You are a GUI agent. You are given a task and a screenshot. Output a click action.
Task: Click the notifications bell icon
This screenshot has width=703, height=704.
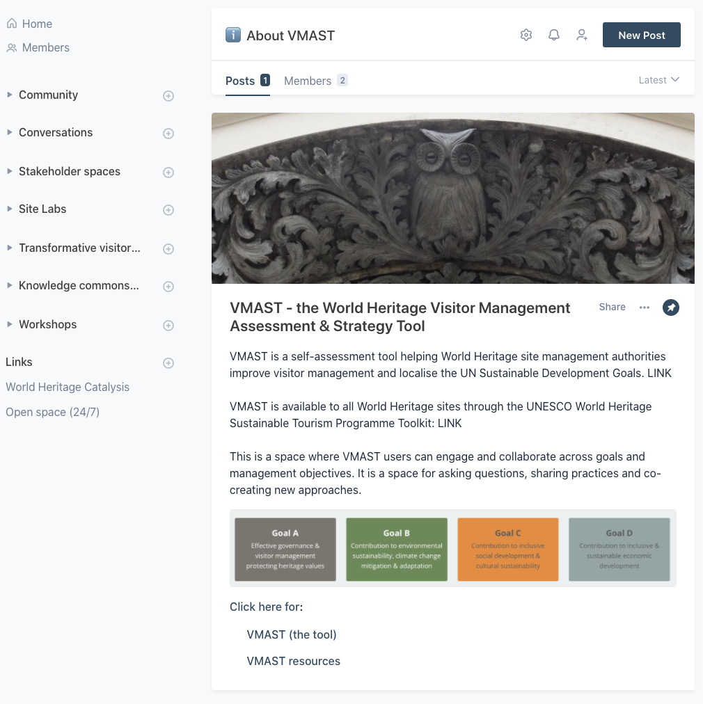click(x=554, y=35)
